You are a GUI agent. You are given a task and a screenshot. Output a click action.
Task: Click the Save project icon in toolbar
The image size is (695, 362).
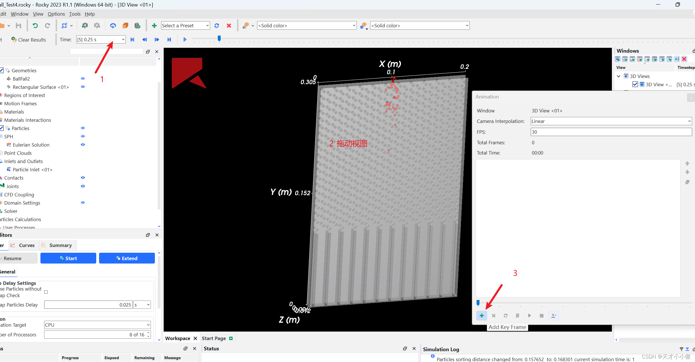(x=19, y=26)
